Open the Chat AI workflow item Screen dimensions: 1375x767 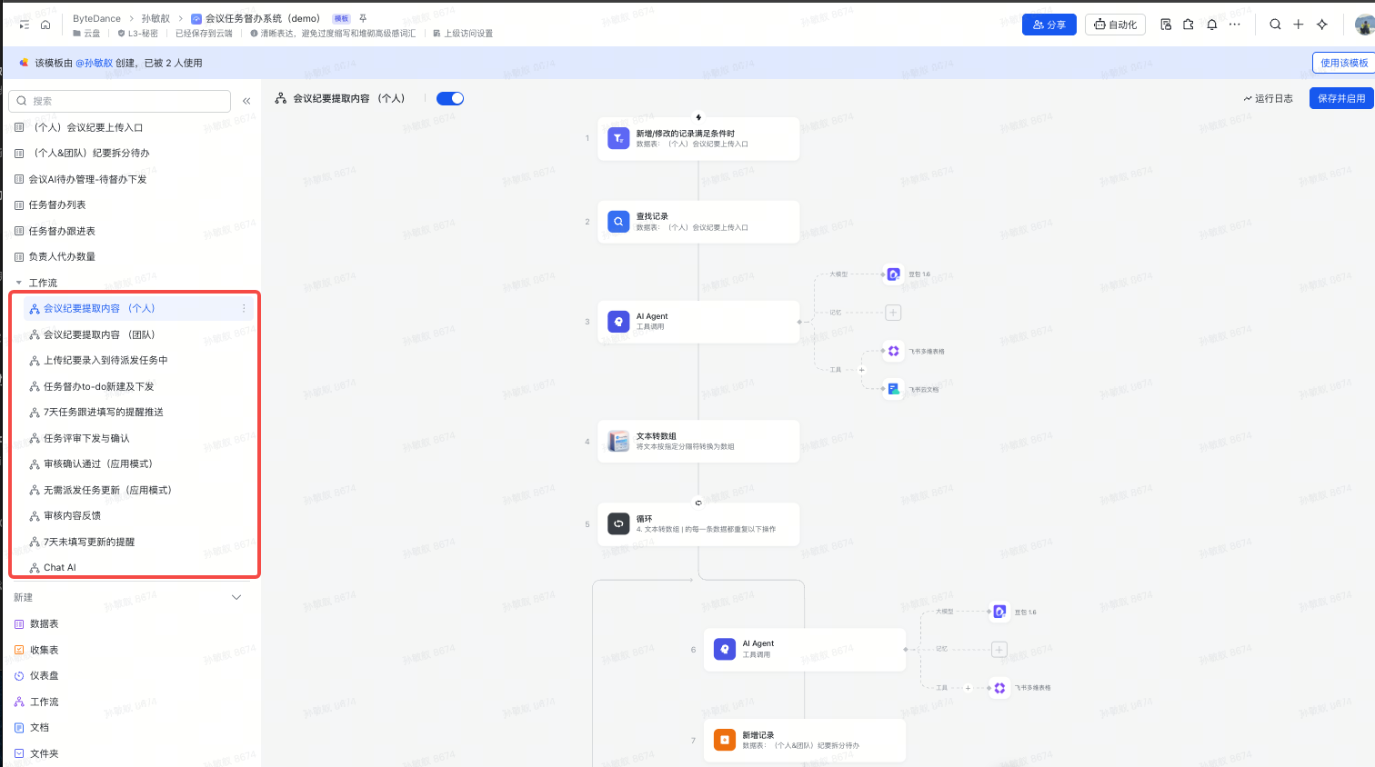tap(60, 568)
